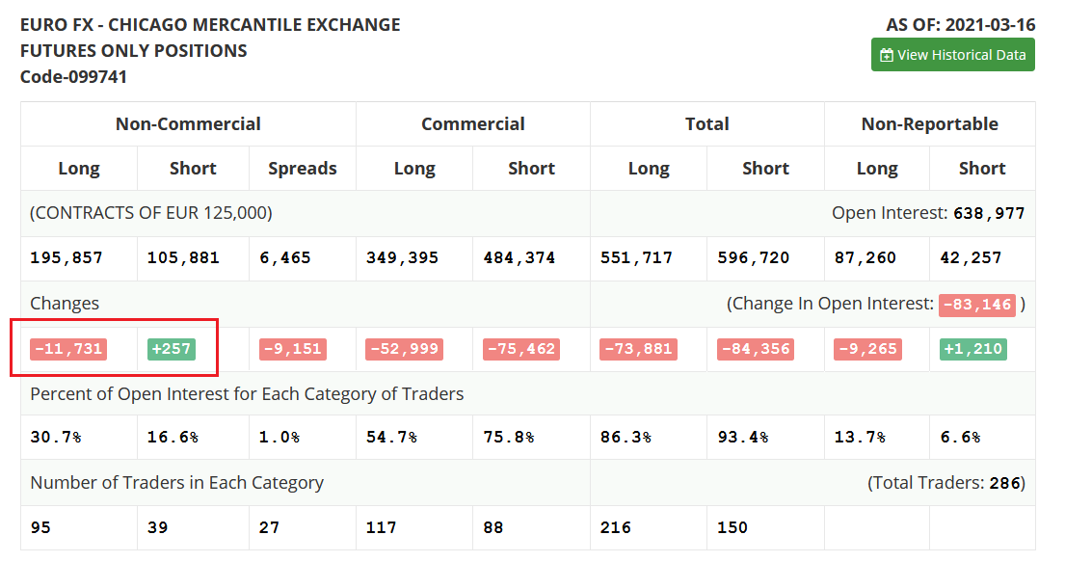Image resolution: width=1065 pixels, height=562 pixels.
Task: Click the Spreads column header
Action: point(303,169)
